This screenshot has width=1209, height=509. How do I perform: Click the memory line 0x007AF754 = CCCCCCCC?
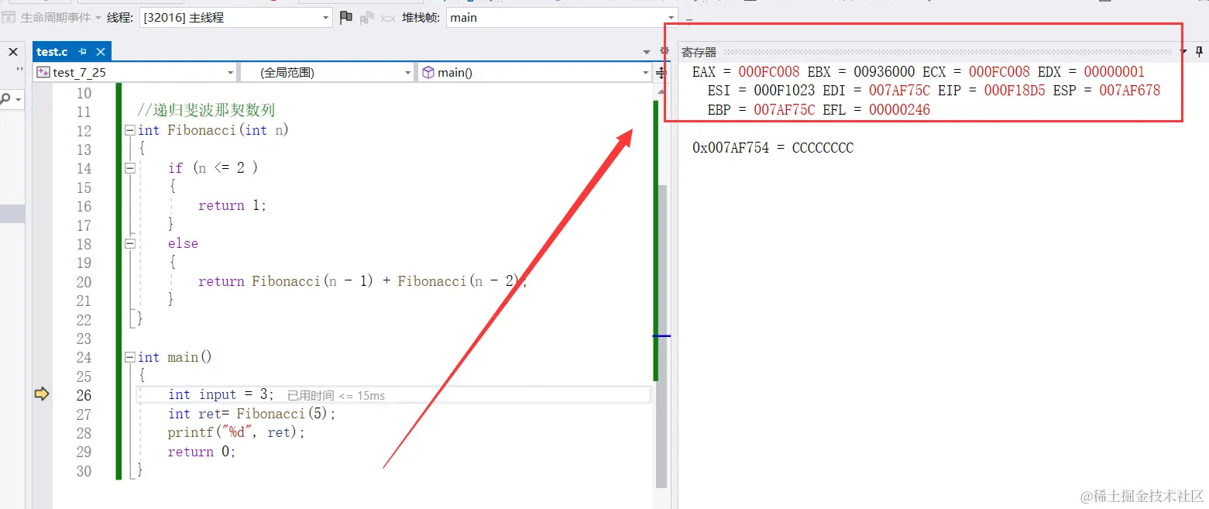pos(773,147)
